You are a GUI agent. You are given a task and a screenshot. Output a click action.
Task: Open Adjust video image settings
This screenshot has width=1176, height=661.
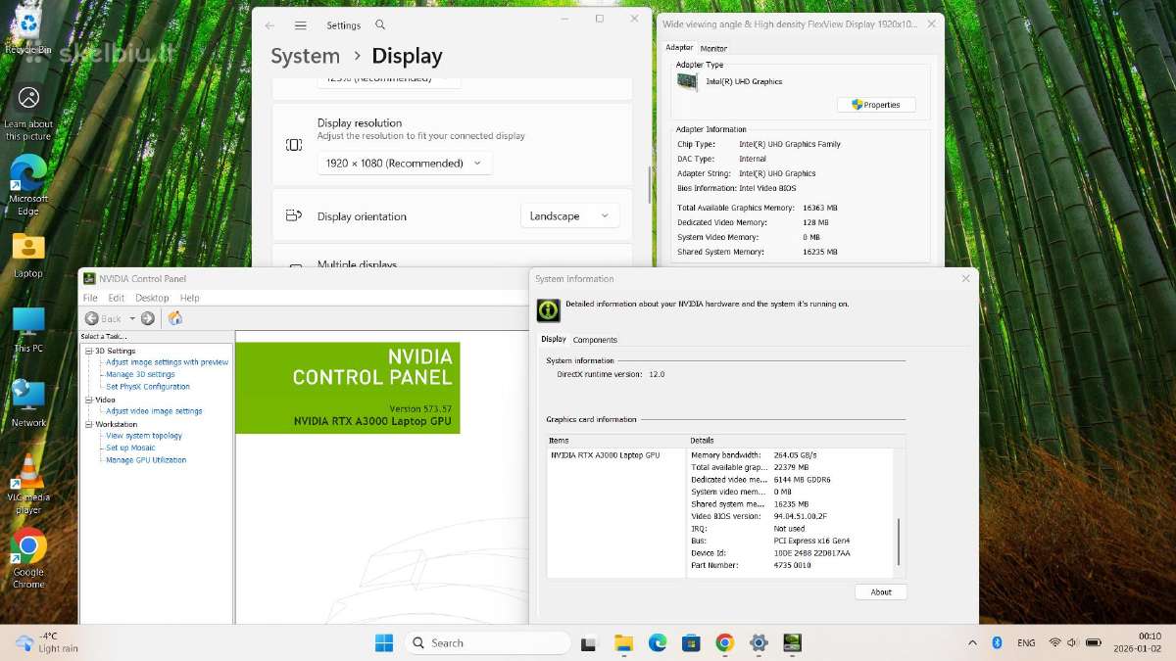coord(154,411)
